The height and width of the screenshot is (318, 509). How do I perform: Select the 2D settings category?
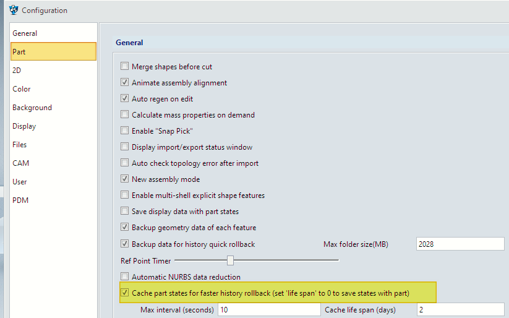pos(17,70)
